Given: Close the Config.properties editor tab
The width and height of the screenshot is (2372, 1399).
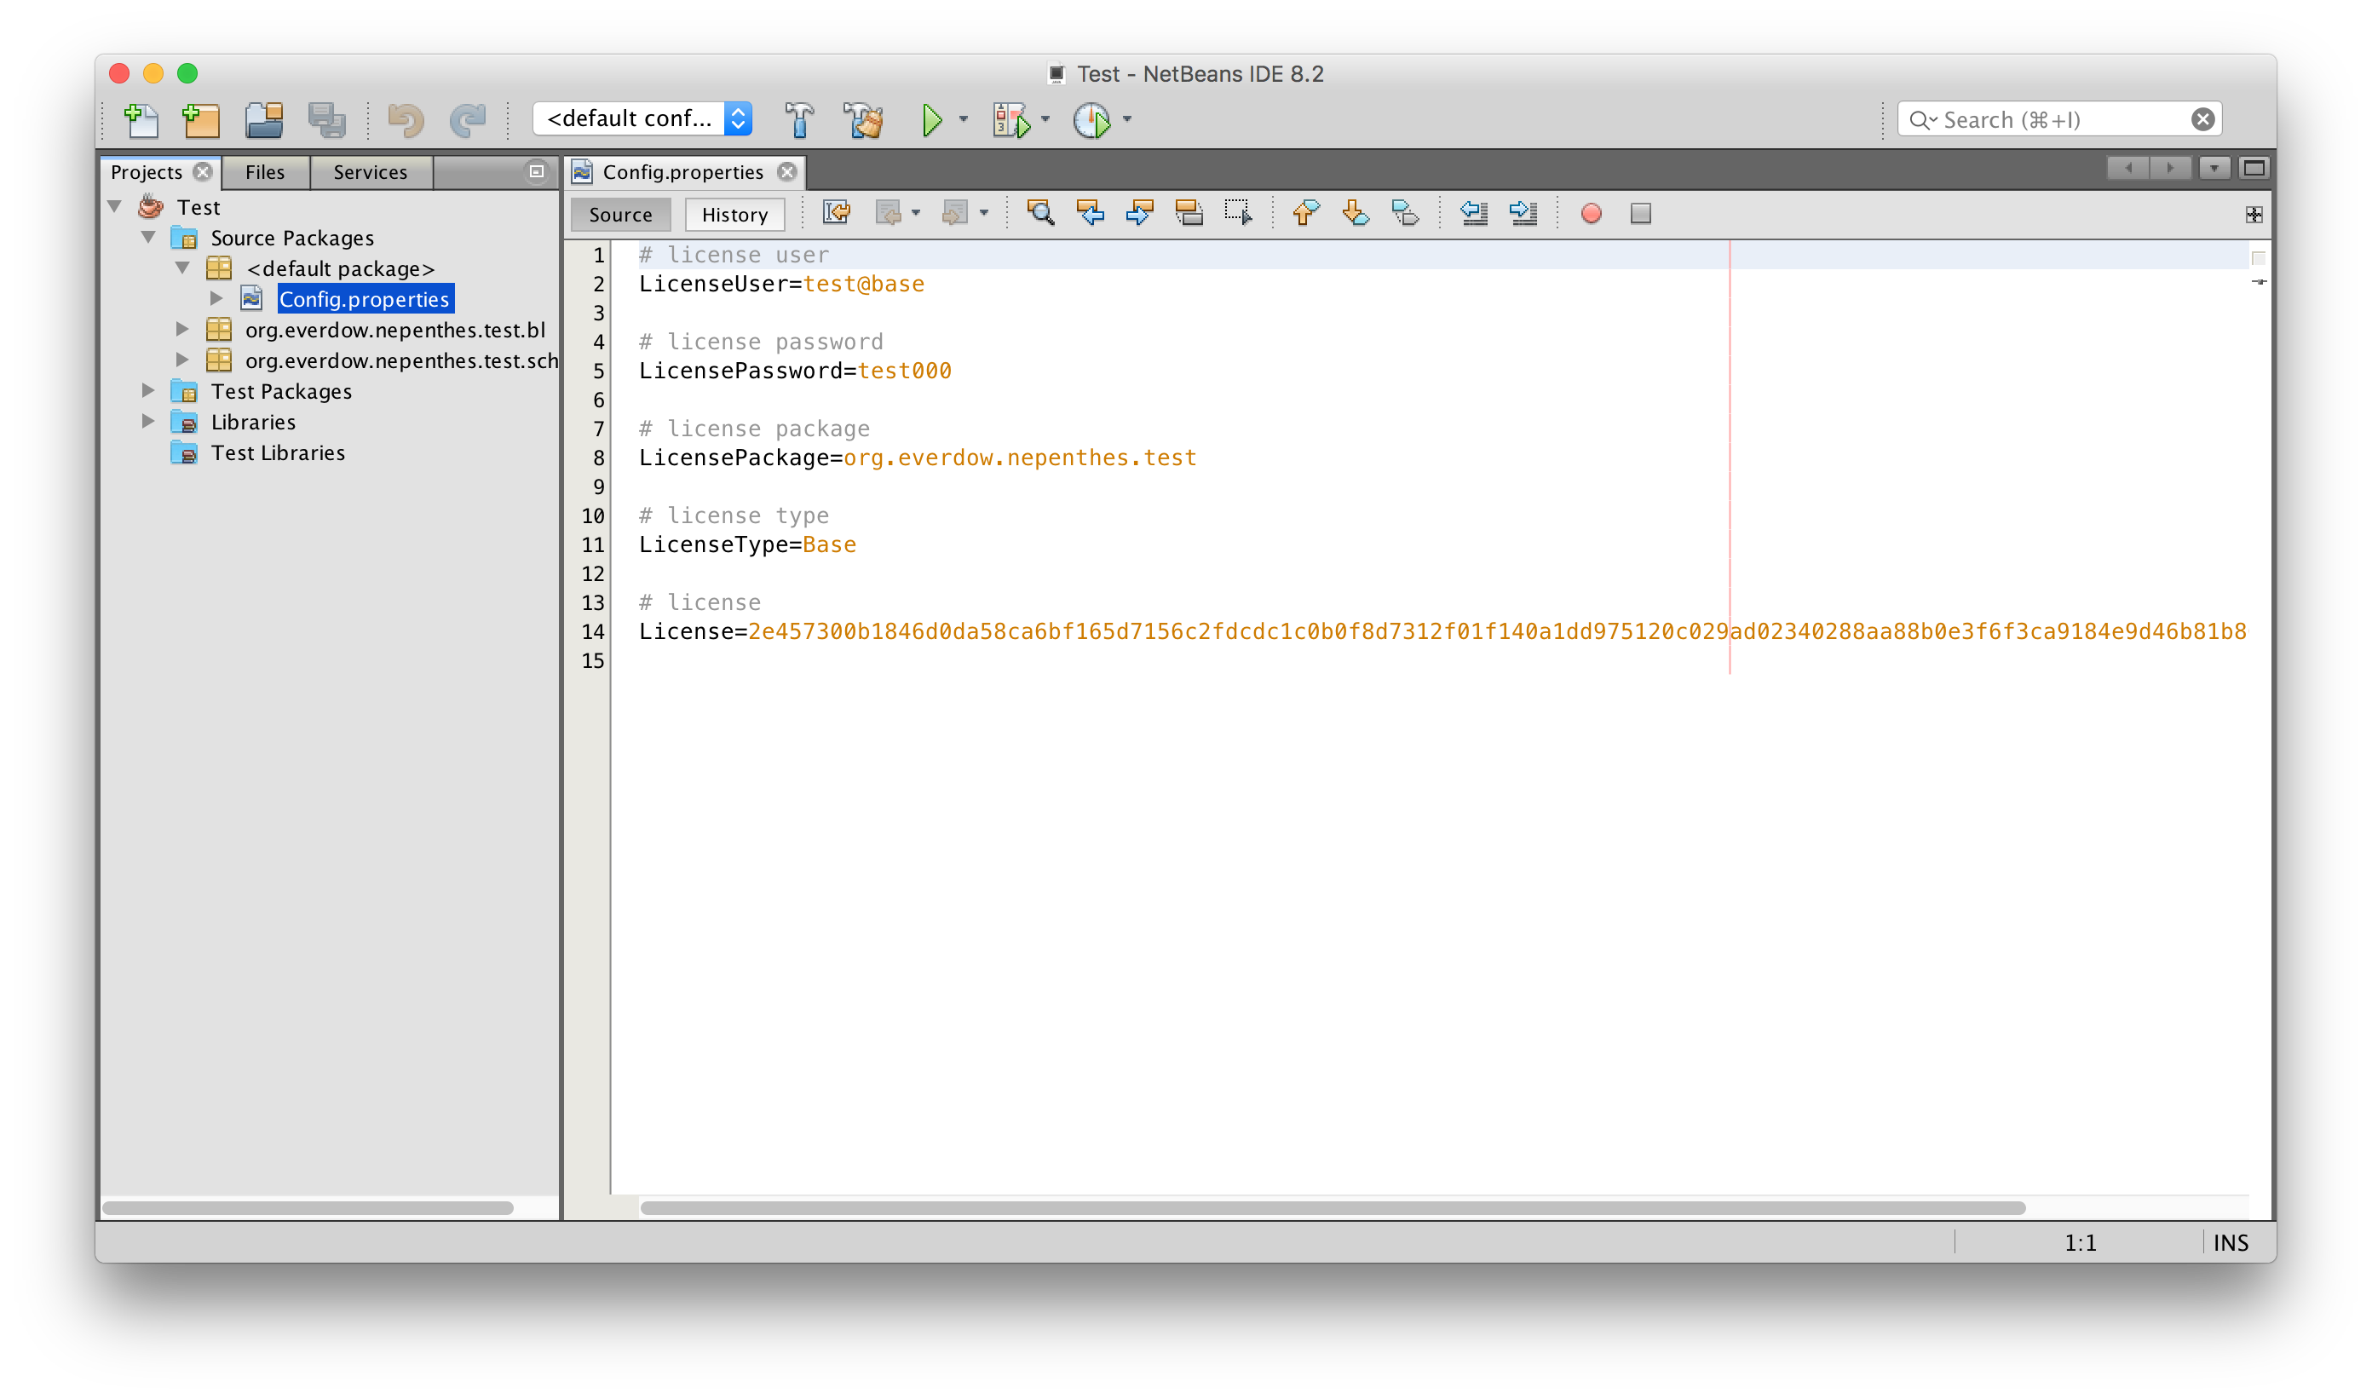Looking at the screenshot, I should 787,171.
